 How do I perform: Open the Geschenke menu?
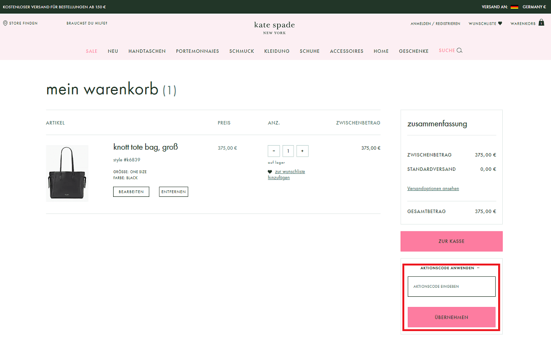pyautogui.click(x=414, y=51)
